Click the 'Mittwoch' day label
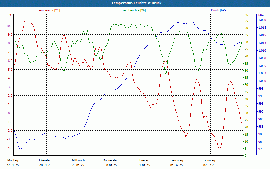The width and height of the screenshot is (270, 169). coord(78,160)
